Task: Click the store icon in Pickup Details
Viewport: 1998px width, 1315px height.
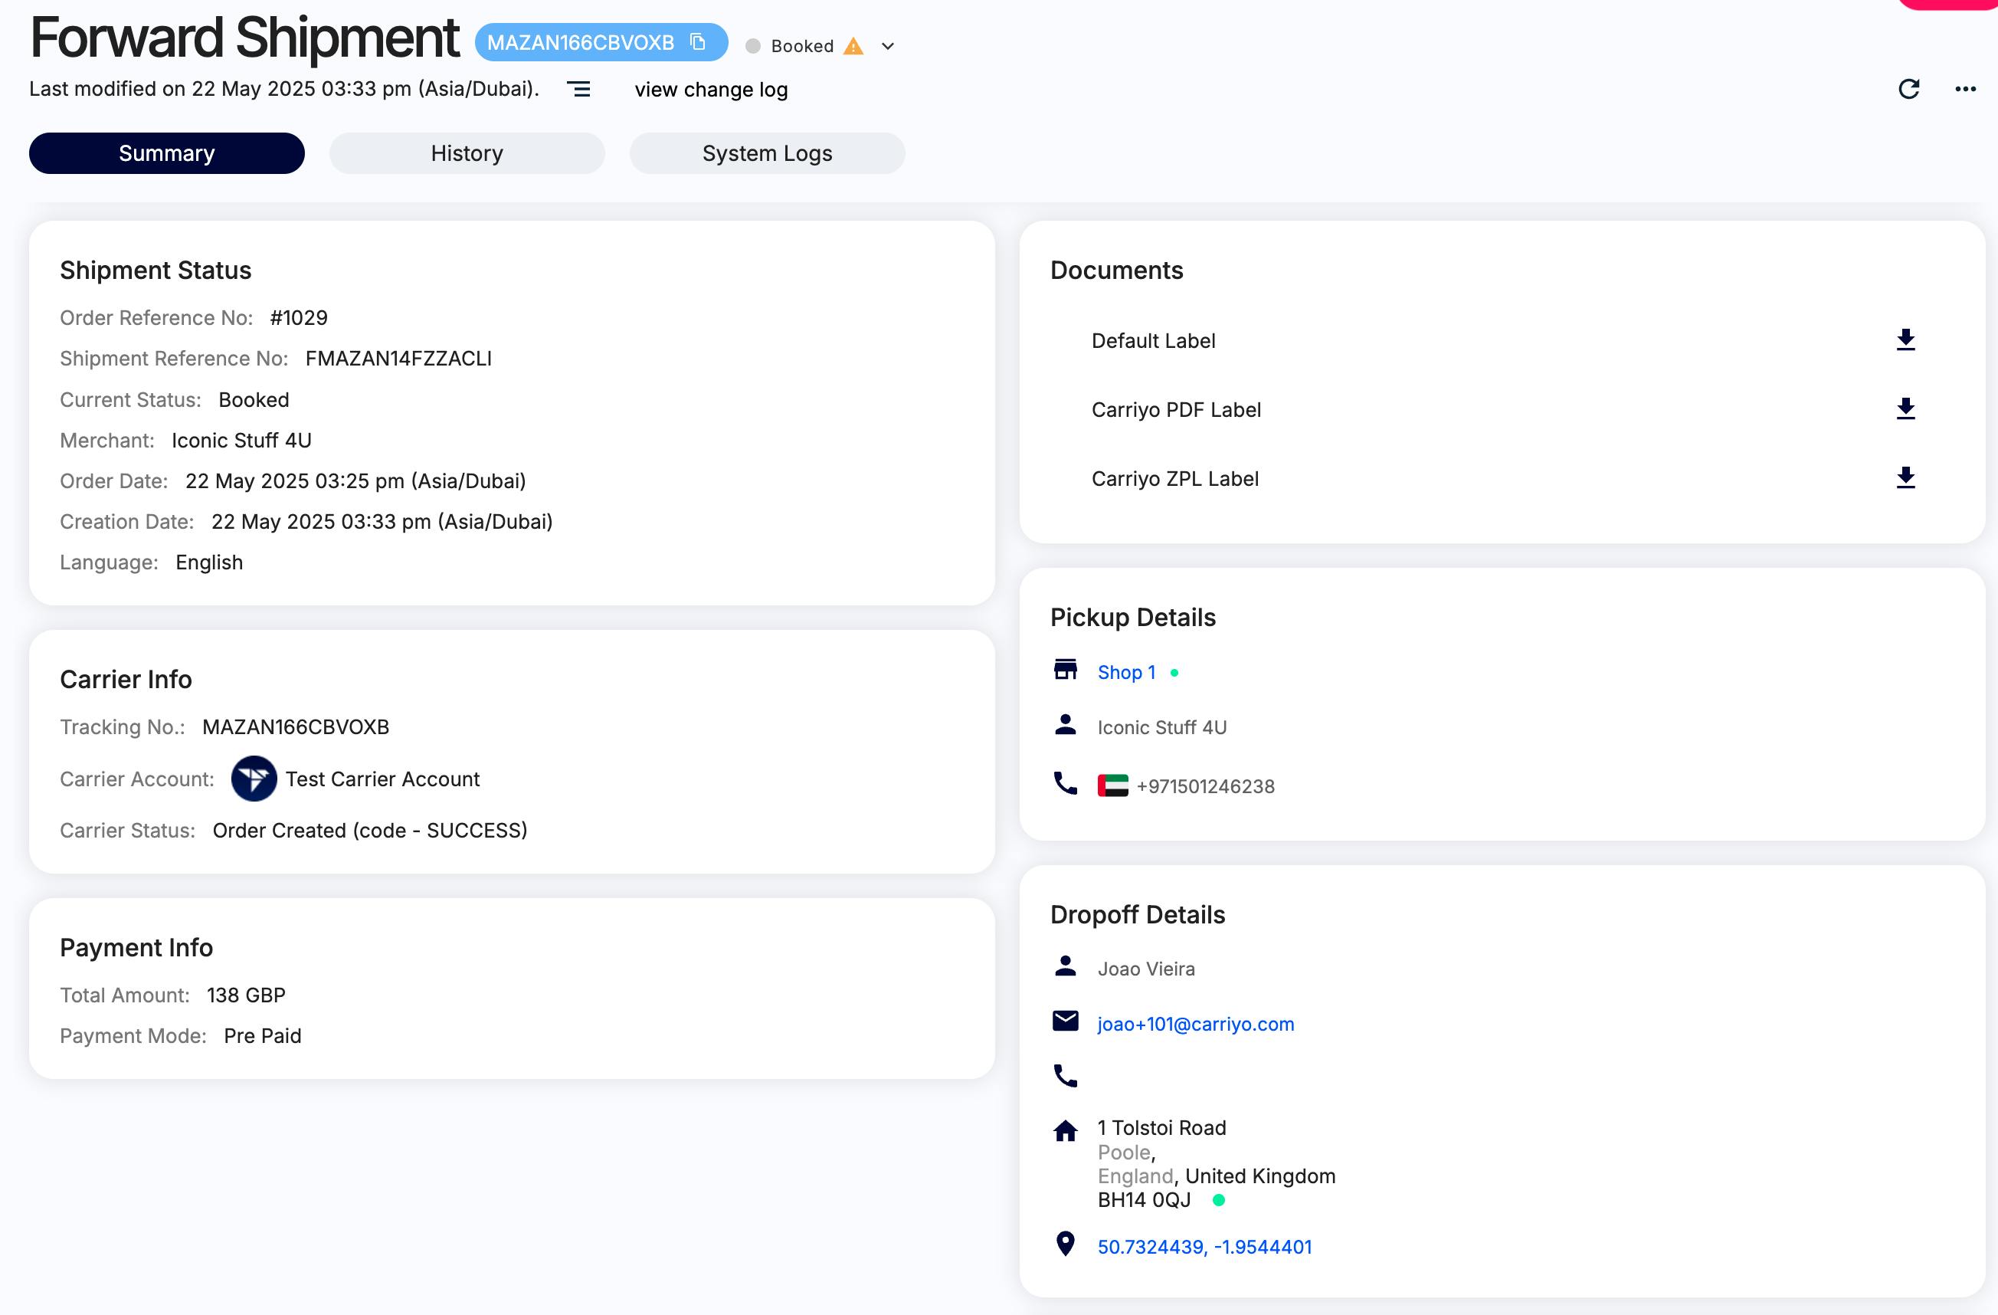Action: tap(1066, 670)
